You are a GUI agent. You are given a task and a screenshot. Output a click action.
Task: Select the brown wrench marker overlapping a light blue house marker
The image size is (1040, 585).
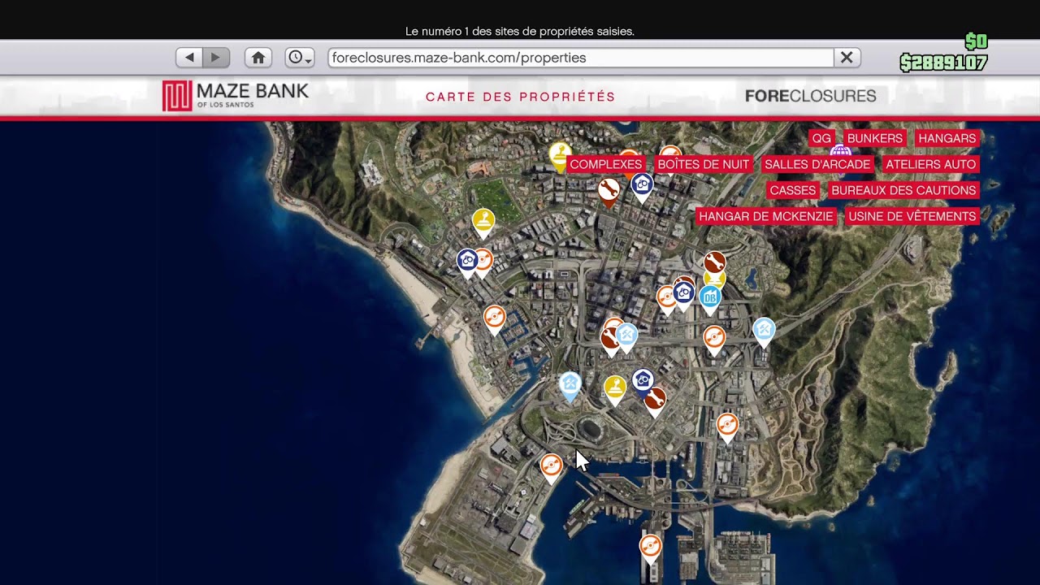coord(610,340)
